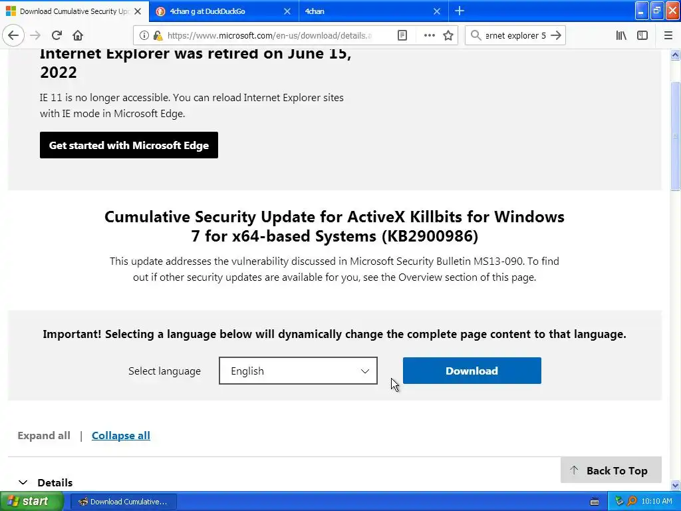Image resolution: width=681 pixels, height=511 pixels.
Task: Click Expand all sections
Action: tap(44, 435)
